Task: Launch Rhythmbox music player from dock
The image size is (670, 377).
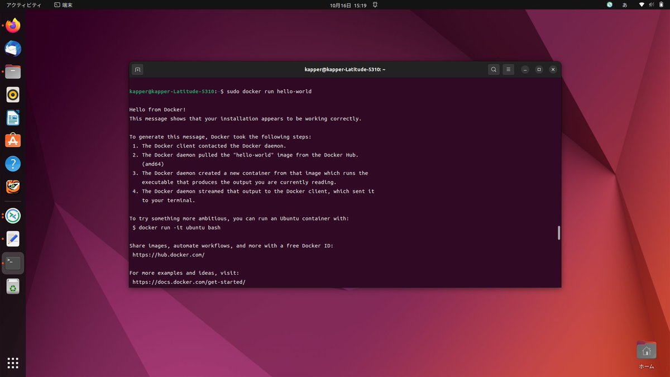Action: [x=13, y=94]
